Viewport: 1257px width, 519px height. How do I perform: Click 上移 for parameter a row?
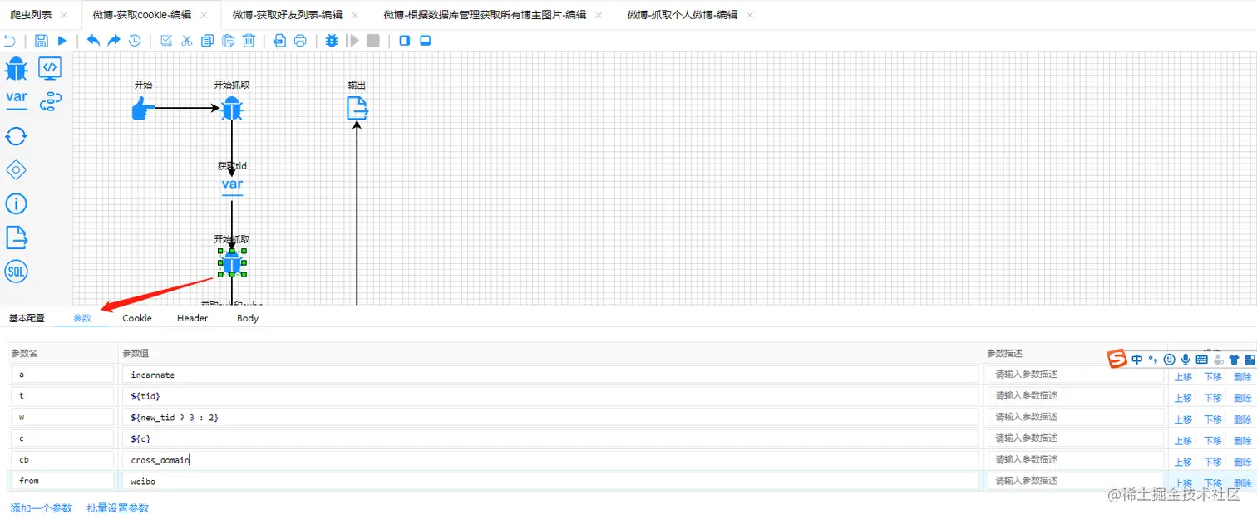1183,376
